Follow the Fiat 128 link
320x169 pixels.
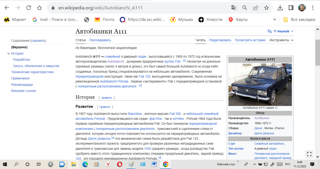[144, 76]
